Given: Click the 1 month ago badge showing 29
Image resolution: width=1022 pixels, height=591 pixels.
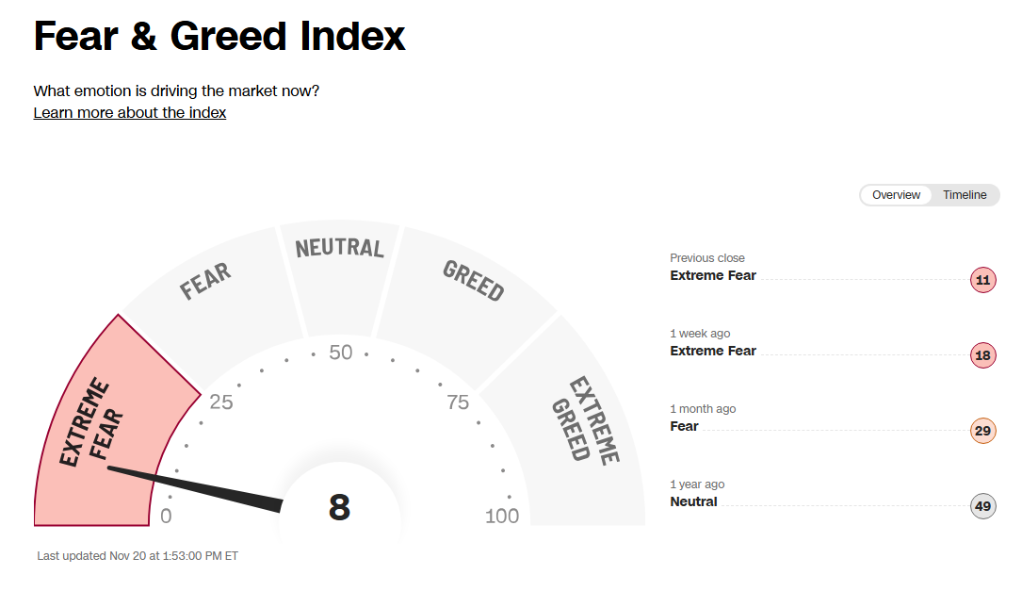Looking at the screenshot, I should coord(982,431).
